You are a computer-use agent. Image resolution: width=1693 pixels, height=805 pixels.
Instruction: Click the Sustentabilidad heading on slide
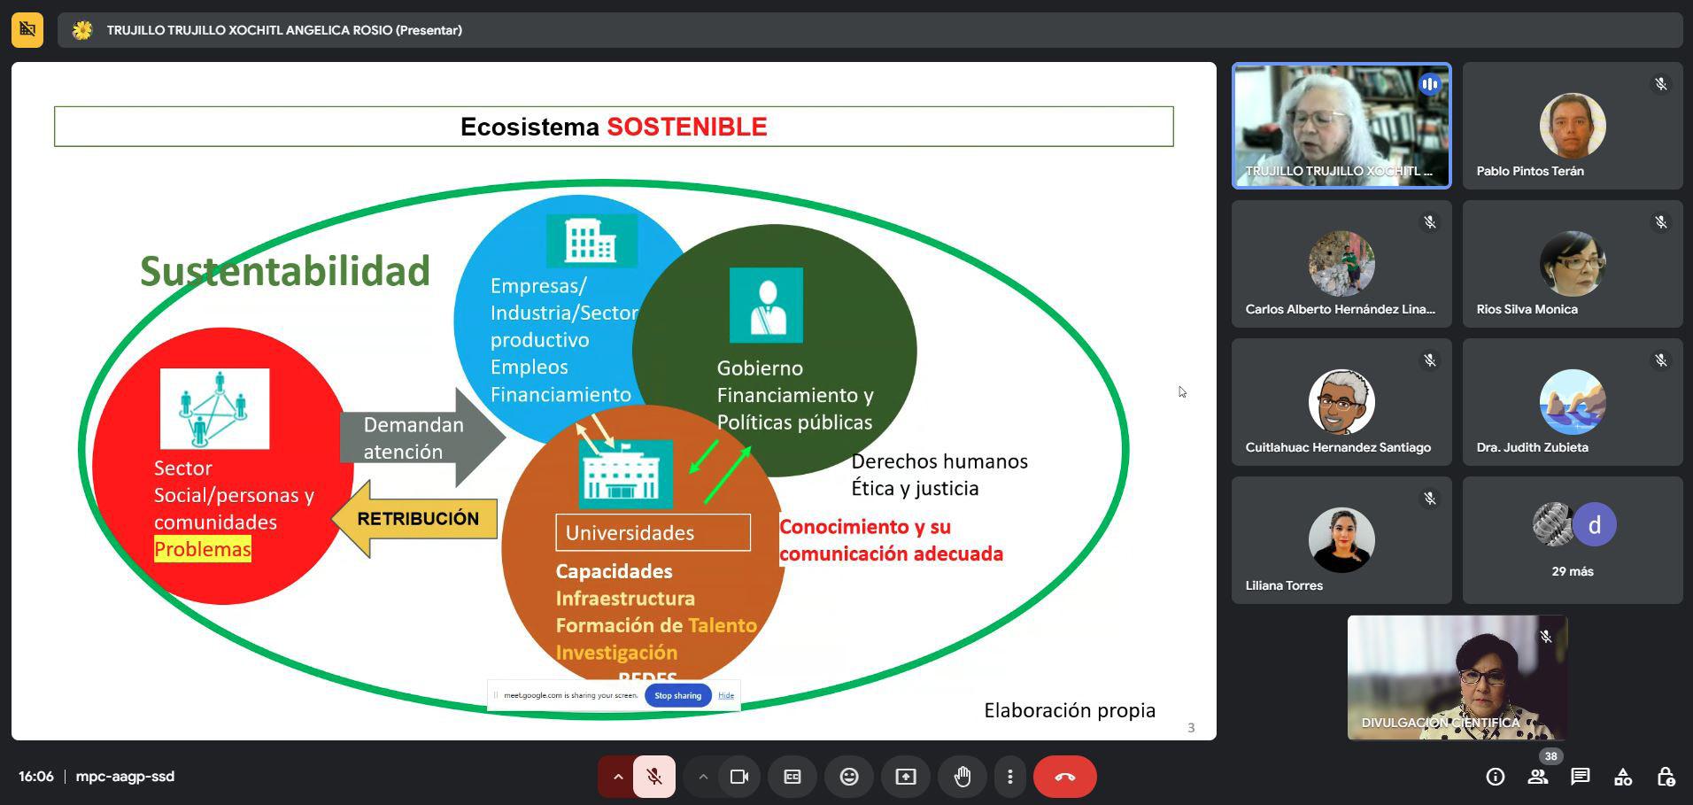pos(285,271)
